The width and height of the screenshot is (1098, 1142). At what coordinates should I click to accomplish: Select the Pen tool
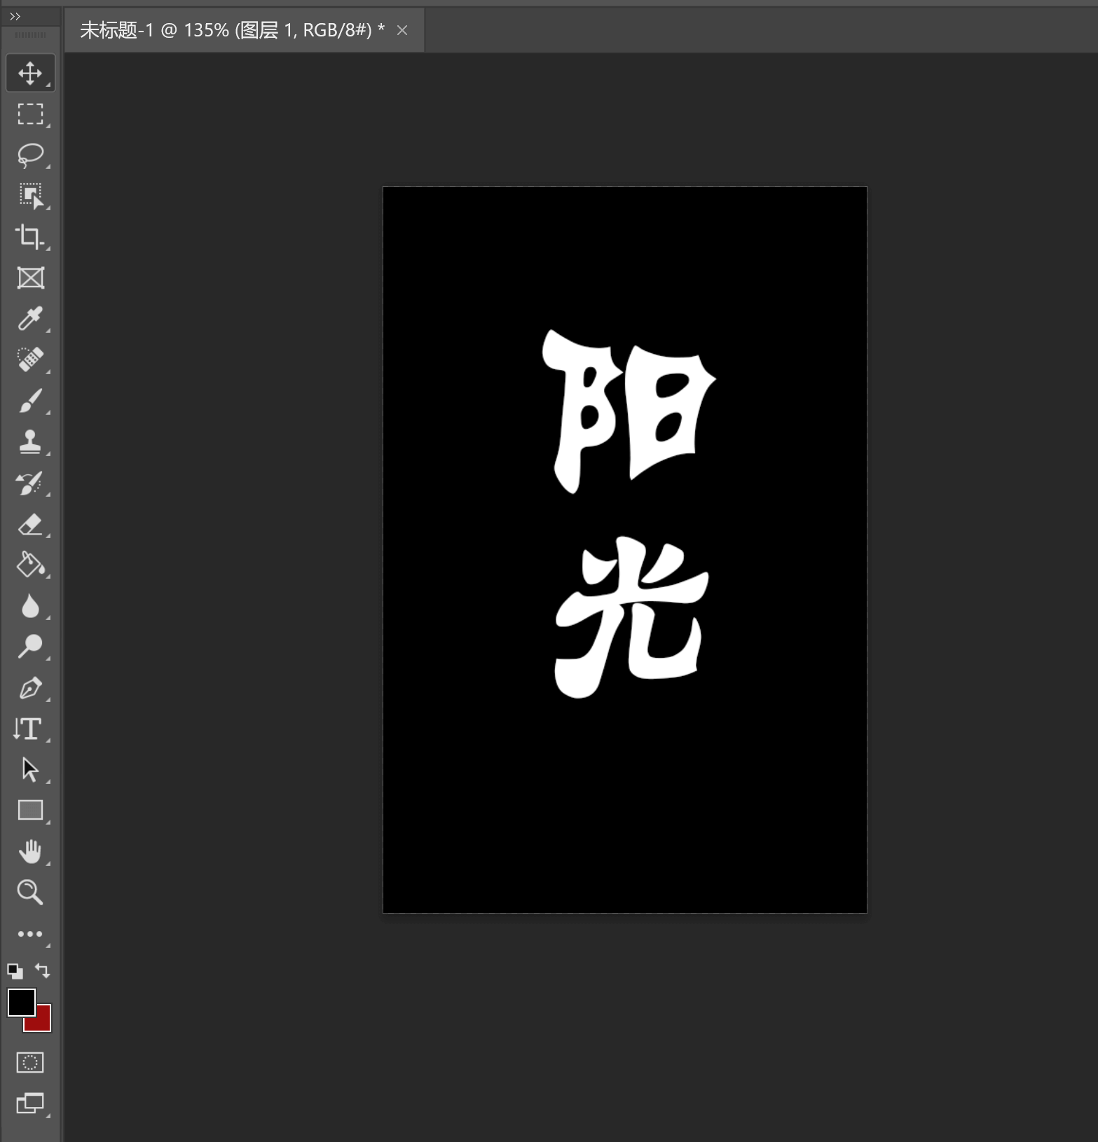pyautogui.click(x=30, y=688)
